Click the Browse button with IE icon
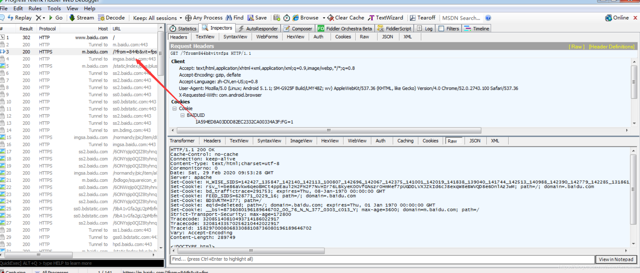Screen dimensions: 640x273 click(305, 18)
